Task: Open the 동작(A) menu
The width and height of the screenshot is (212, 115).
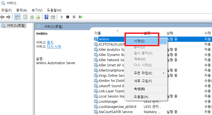Action: pyautogui.click(x=22, y=10)
